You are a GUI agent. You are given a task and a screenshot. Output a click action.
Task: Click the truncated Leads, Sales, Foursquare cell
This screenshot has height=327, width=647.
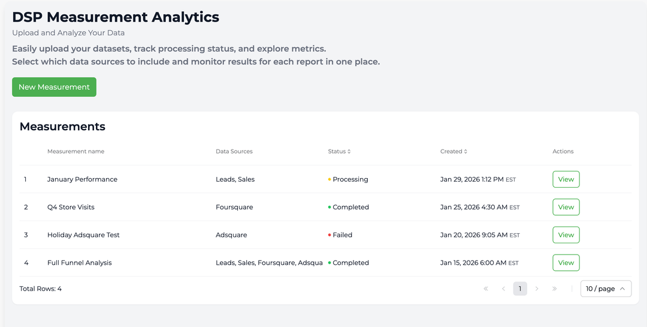point(269,262)
